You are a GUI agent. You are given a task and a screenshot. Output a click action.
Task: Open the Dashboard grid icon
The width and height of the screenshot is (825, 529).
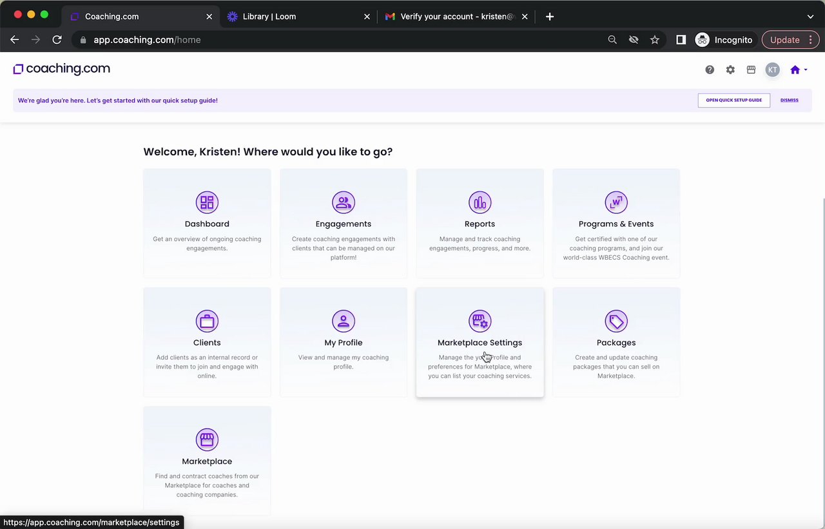pyautogui.click(x=207, y=202)
